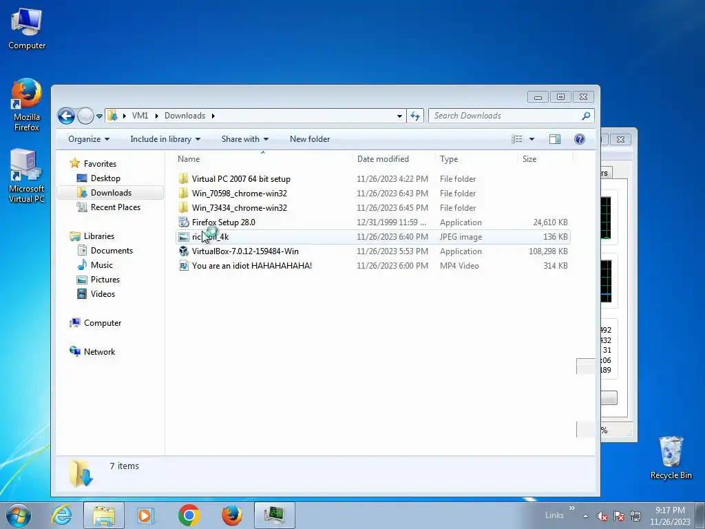Click the Change your view icon
Screen dimensions: 705x529
click(x=517, y=139)
